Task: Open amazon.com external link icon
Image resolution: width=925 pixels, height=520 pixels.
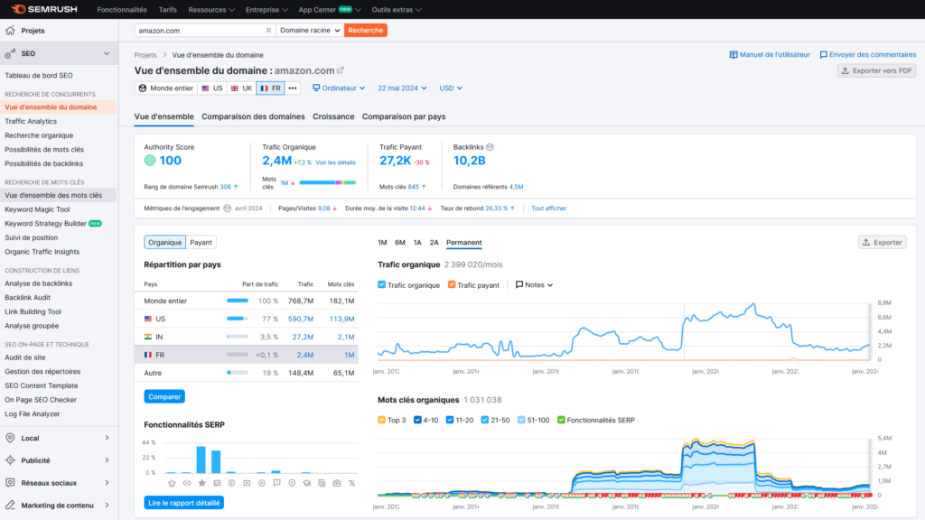Action: pyautogui.click(x=341, y=70)
